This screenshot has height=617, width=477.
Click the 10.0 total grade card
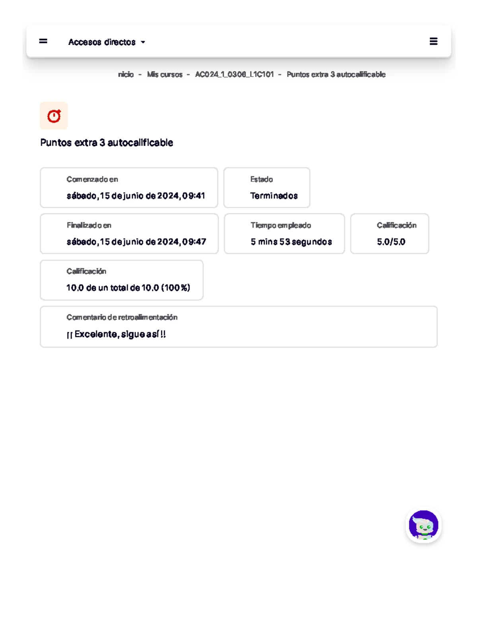(x=122, y=280)
